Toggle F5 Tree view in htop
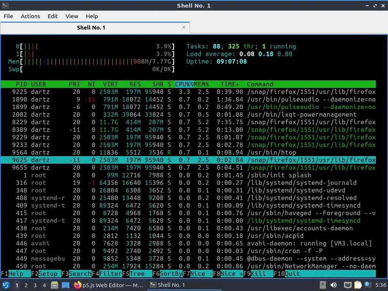The width and height of the screenshot is (388, 291). coord(137,274)
